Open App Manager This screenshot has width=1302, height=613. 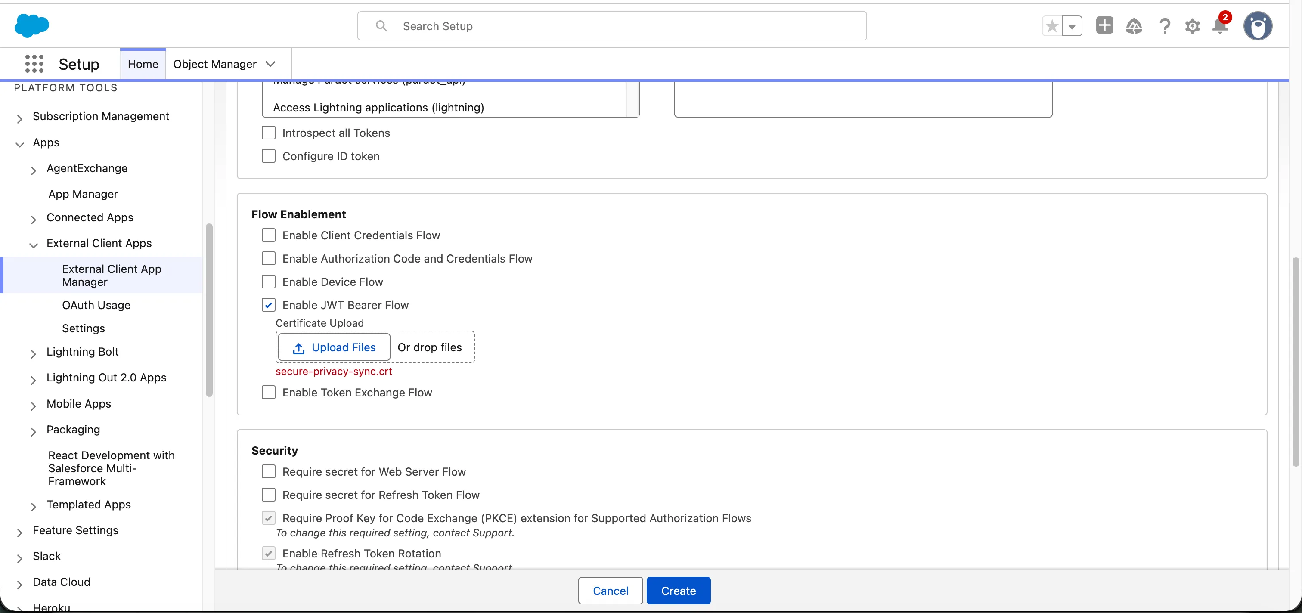coord(83,194)
